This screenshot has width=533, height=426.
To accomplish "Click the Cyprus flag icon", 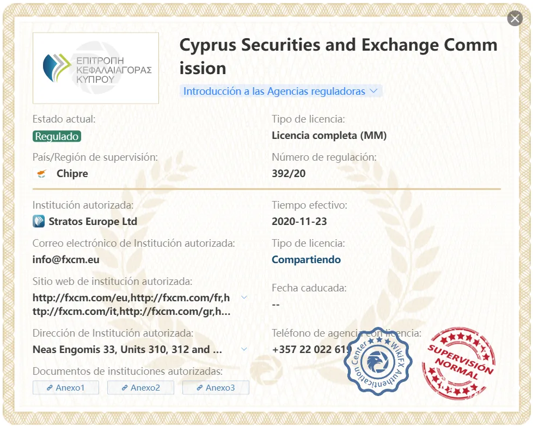I will coord(41,174).
